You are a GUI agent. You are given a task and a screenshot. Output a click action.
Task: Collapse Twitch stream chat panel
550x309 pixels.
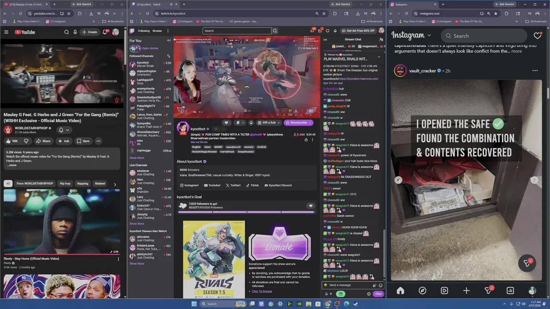tap(325, 39)
